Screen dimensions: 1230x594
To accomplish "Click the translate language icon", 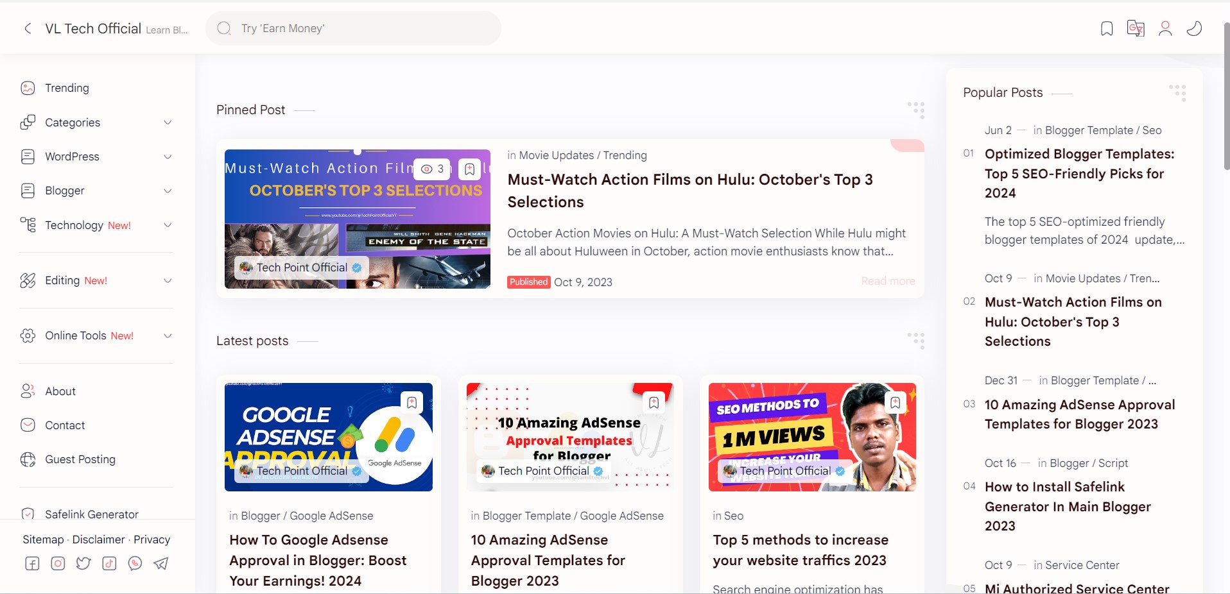I will [1136, 28].
